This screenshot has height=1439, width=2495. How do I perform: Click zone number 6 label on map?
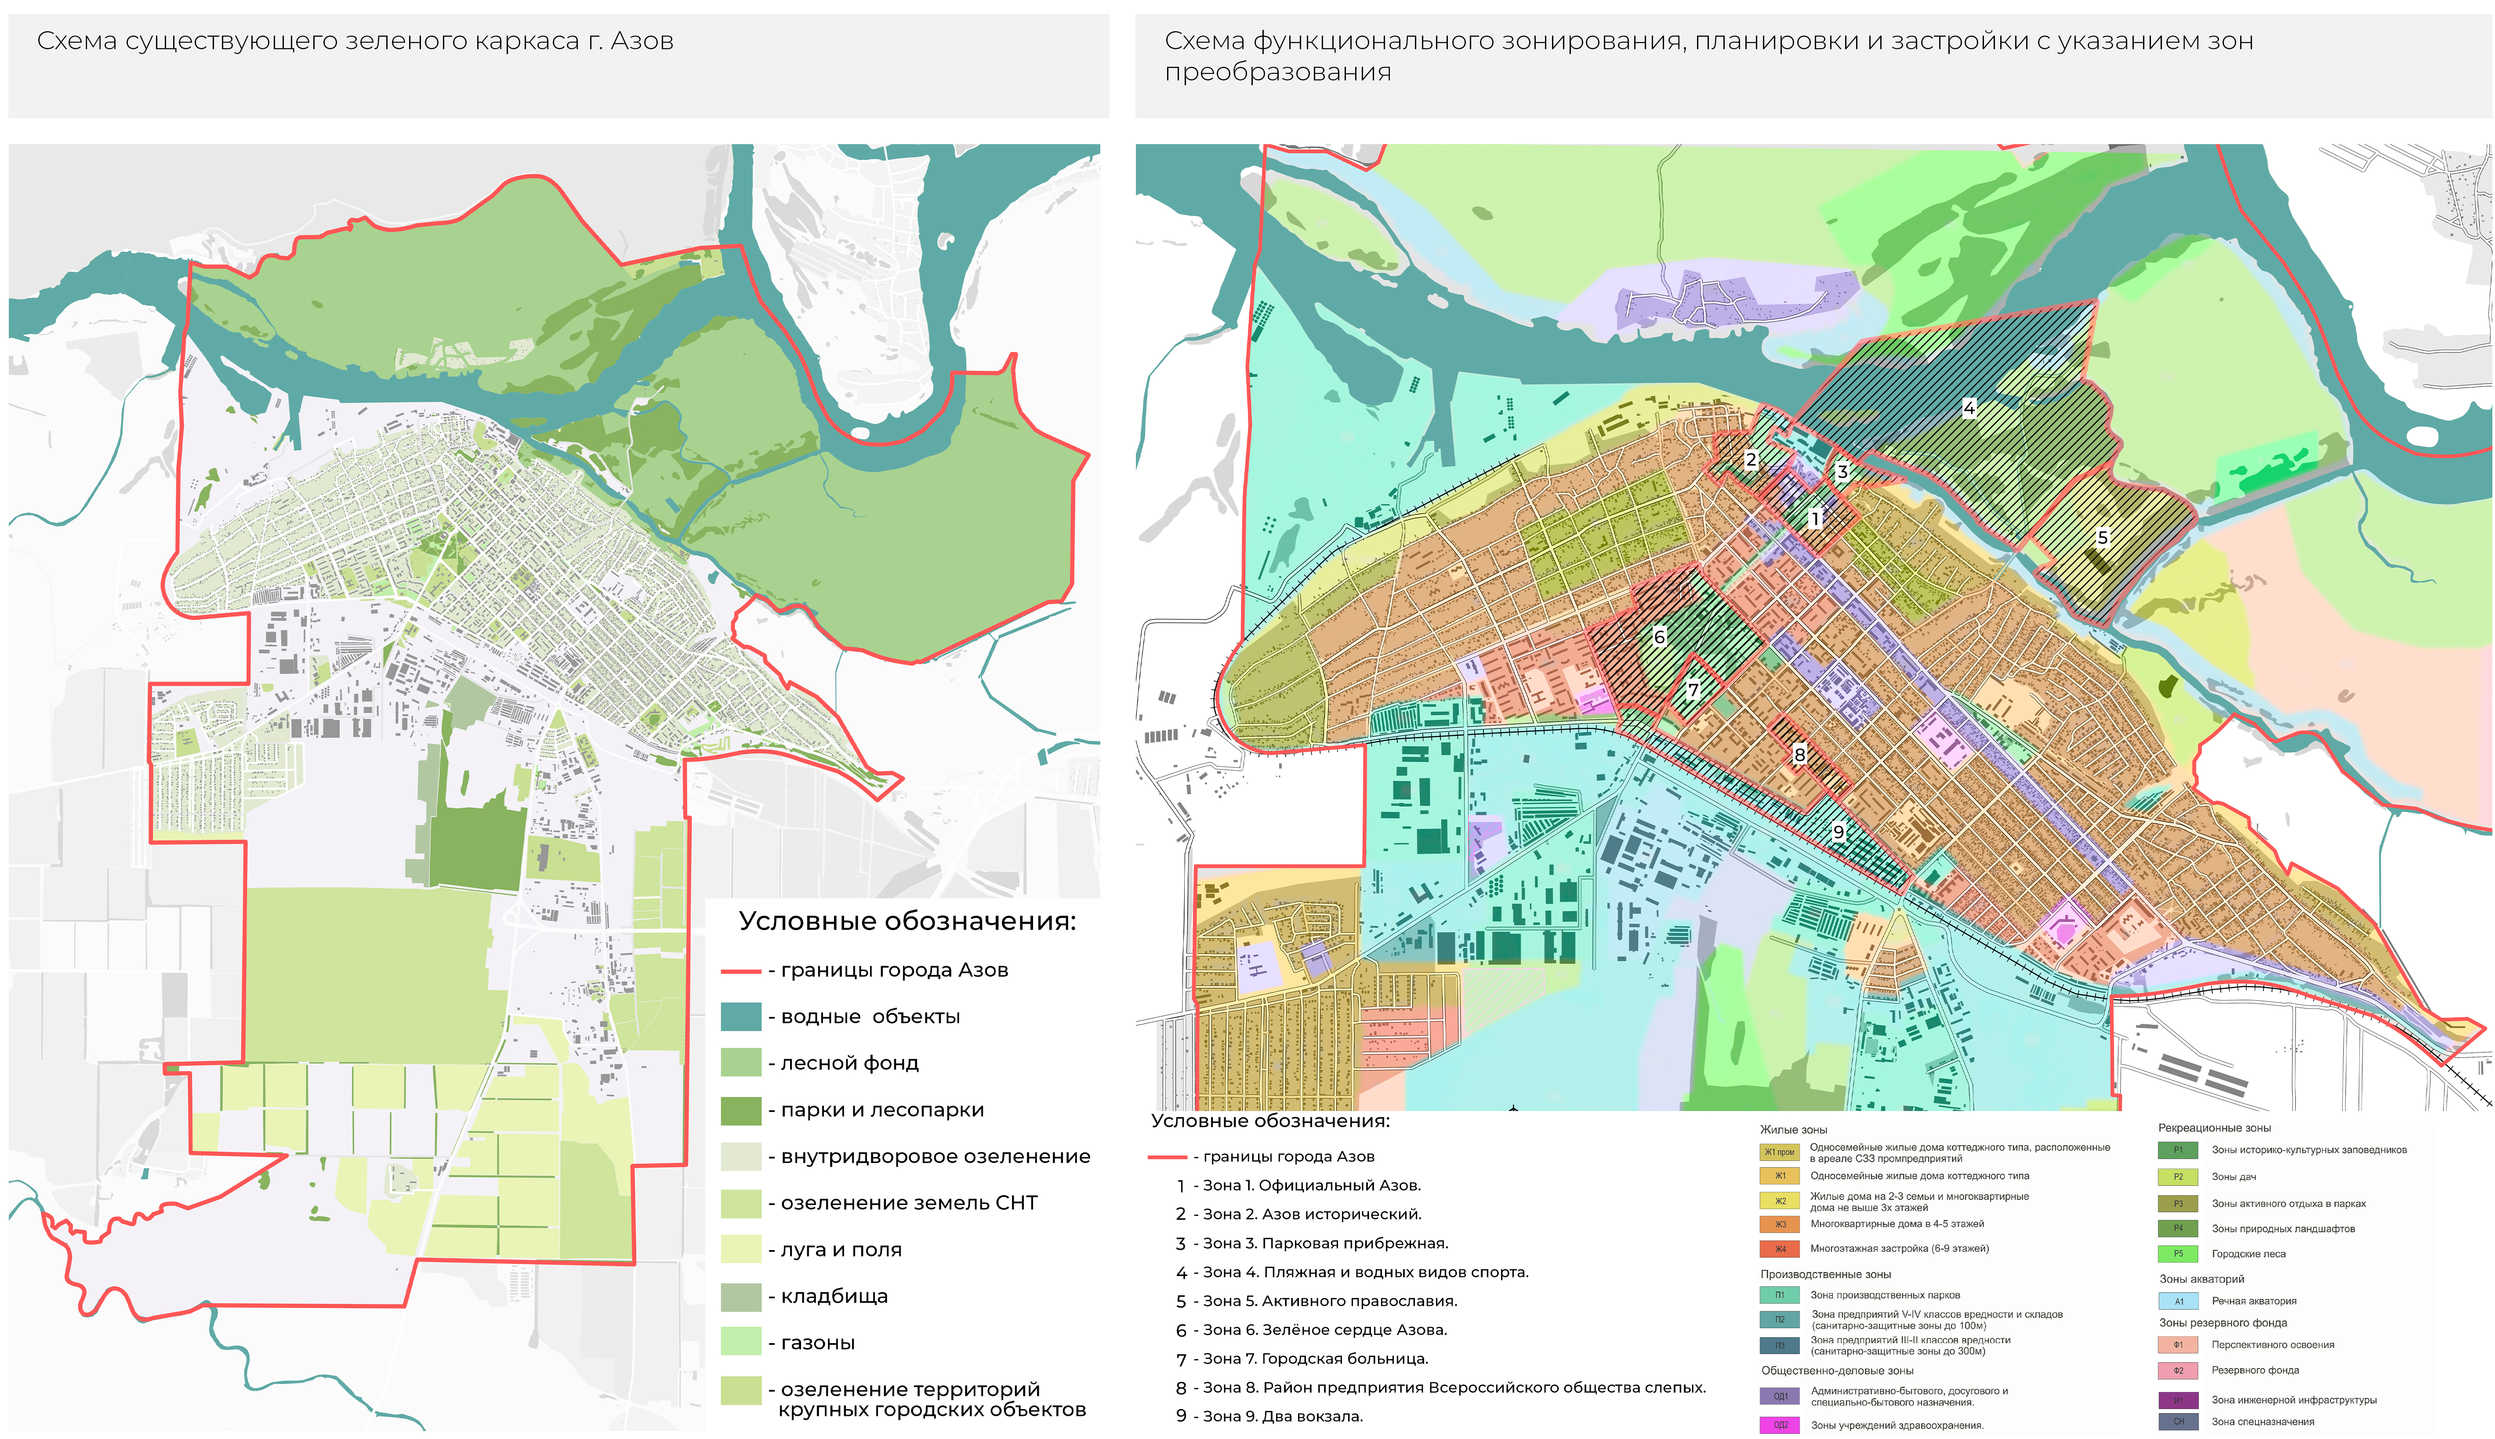(1659, 637)
